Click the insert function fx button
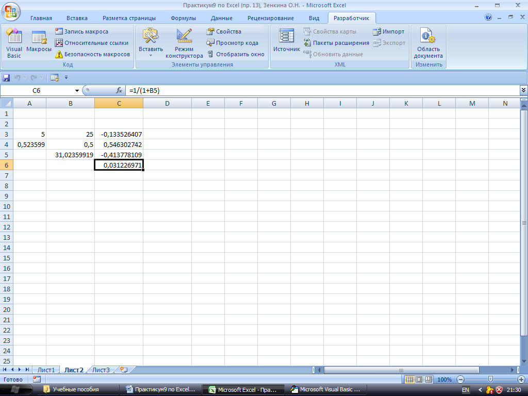The width and height of the screenshot is (528, 396). click(119, 90)
